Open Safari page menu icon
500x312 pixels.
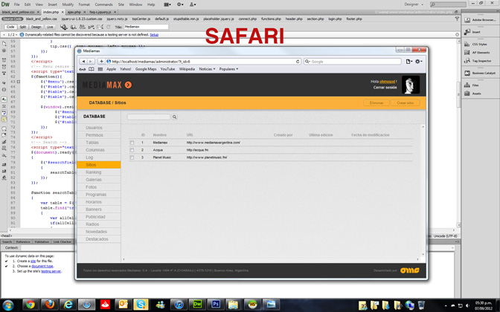point(408,62)
